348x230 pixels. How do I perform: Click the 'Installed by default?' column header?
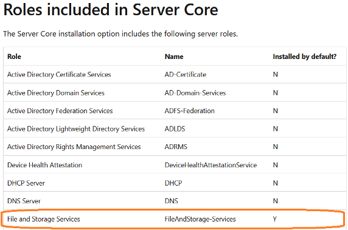[304, 57]
